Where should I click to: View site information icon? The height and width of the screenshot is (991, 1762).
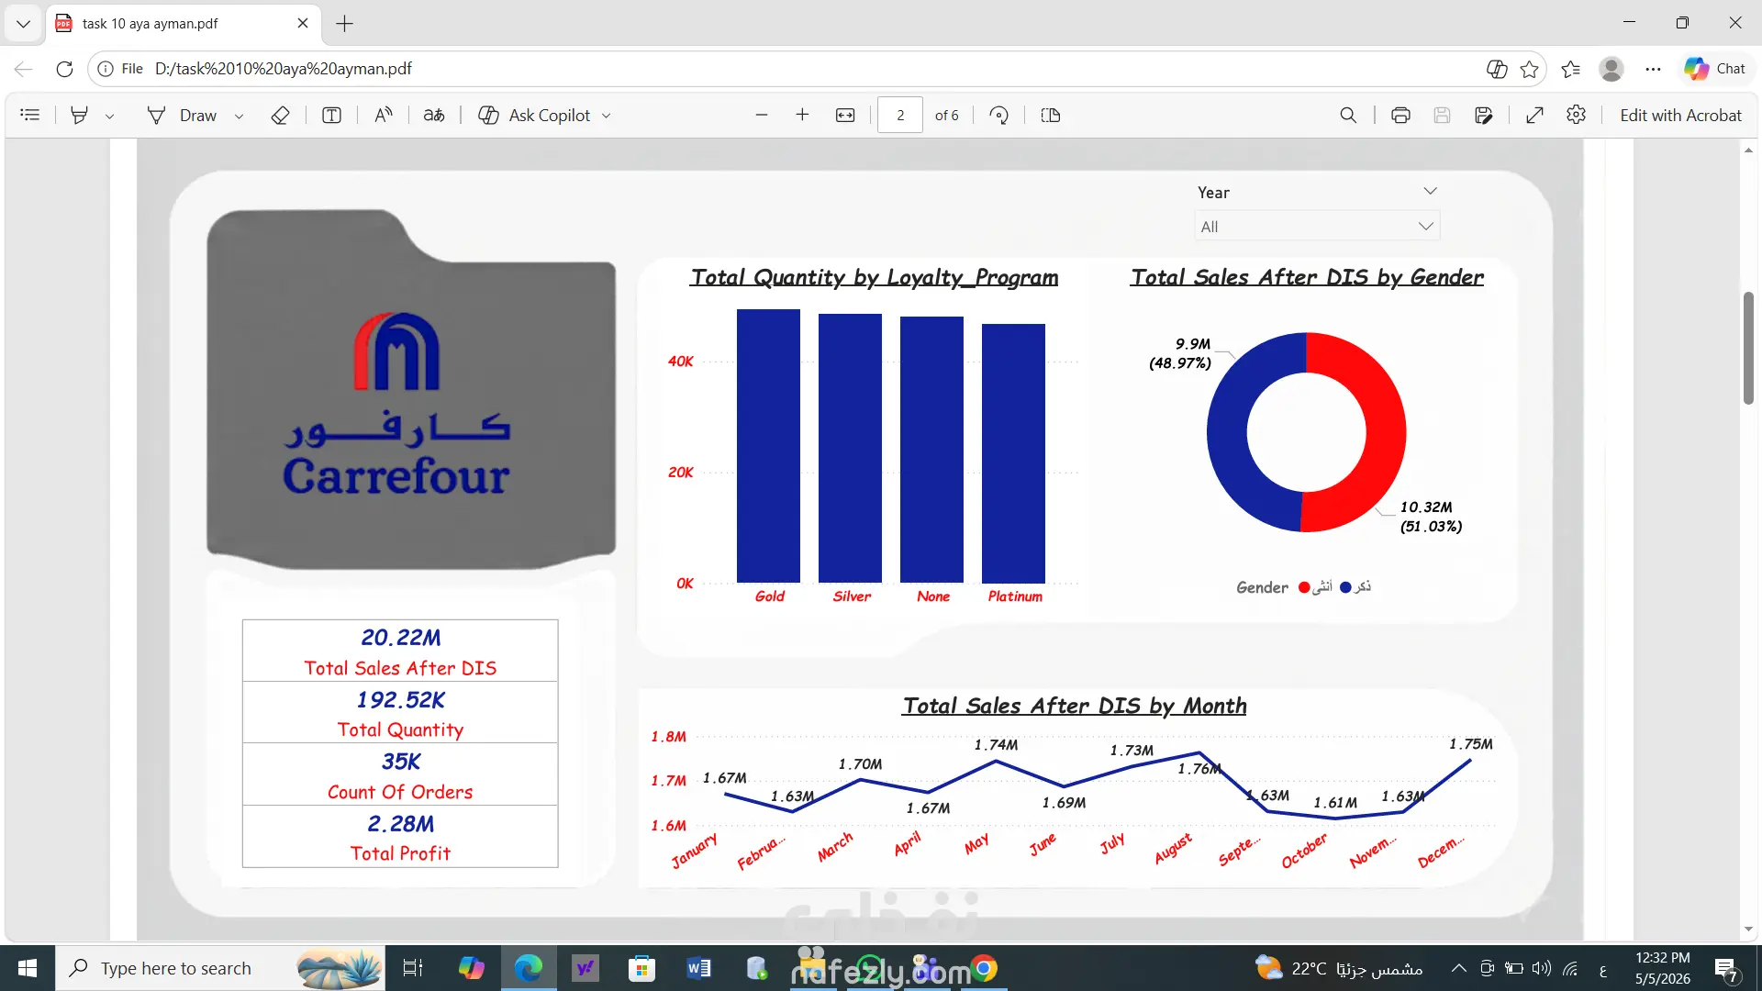106,69
